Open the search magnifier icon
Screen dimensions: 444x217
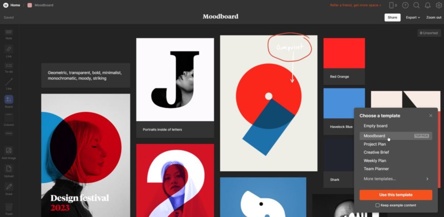416,5
